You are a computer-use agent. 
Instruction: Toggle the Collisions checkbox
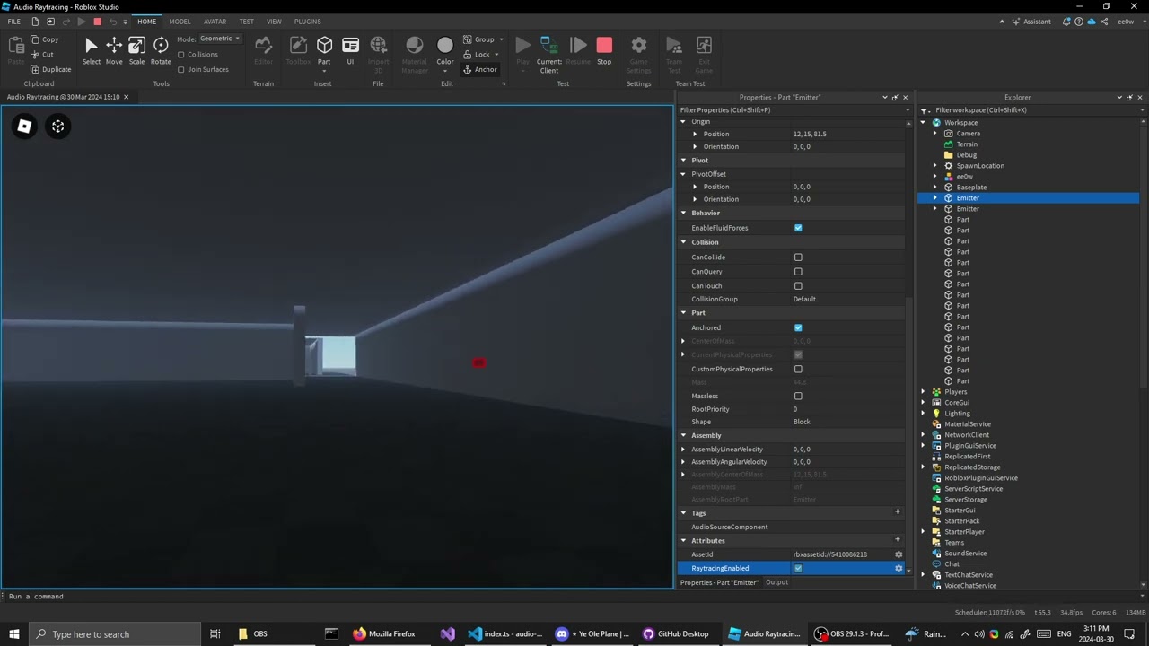(181, 55)
